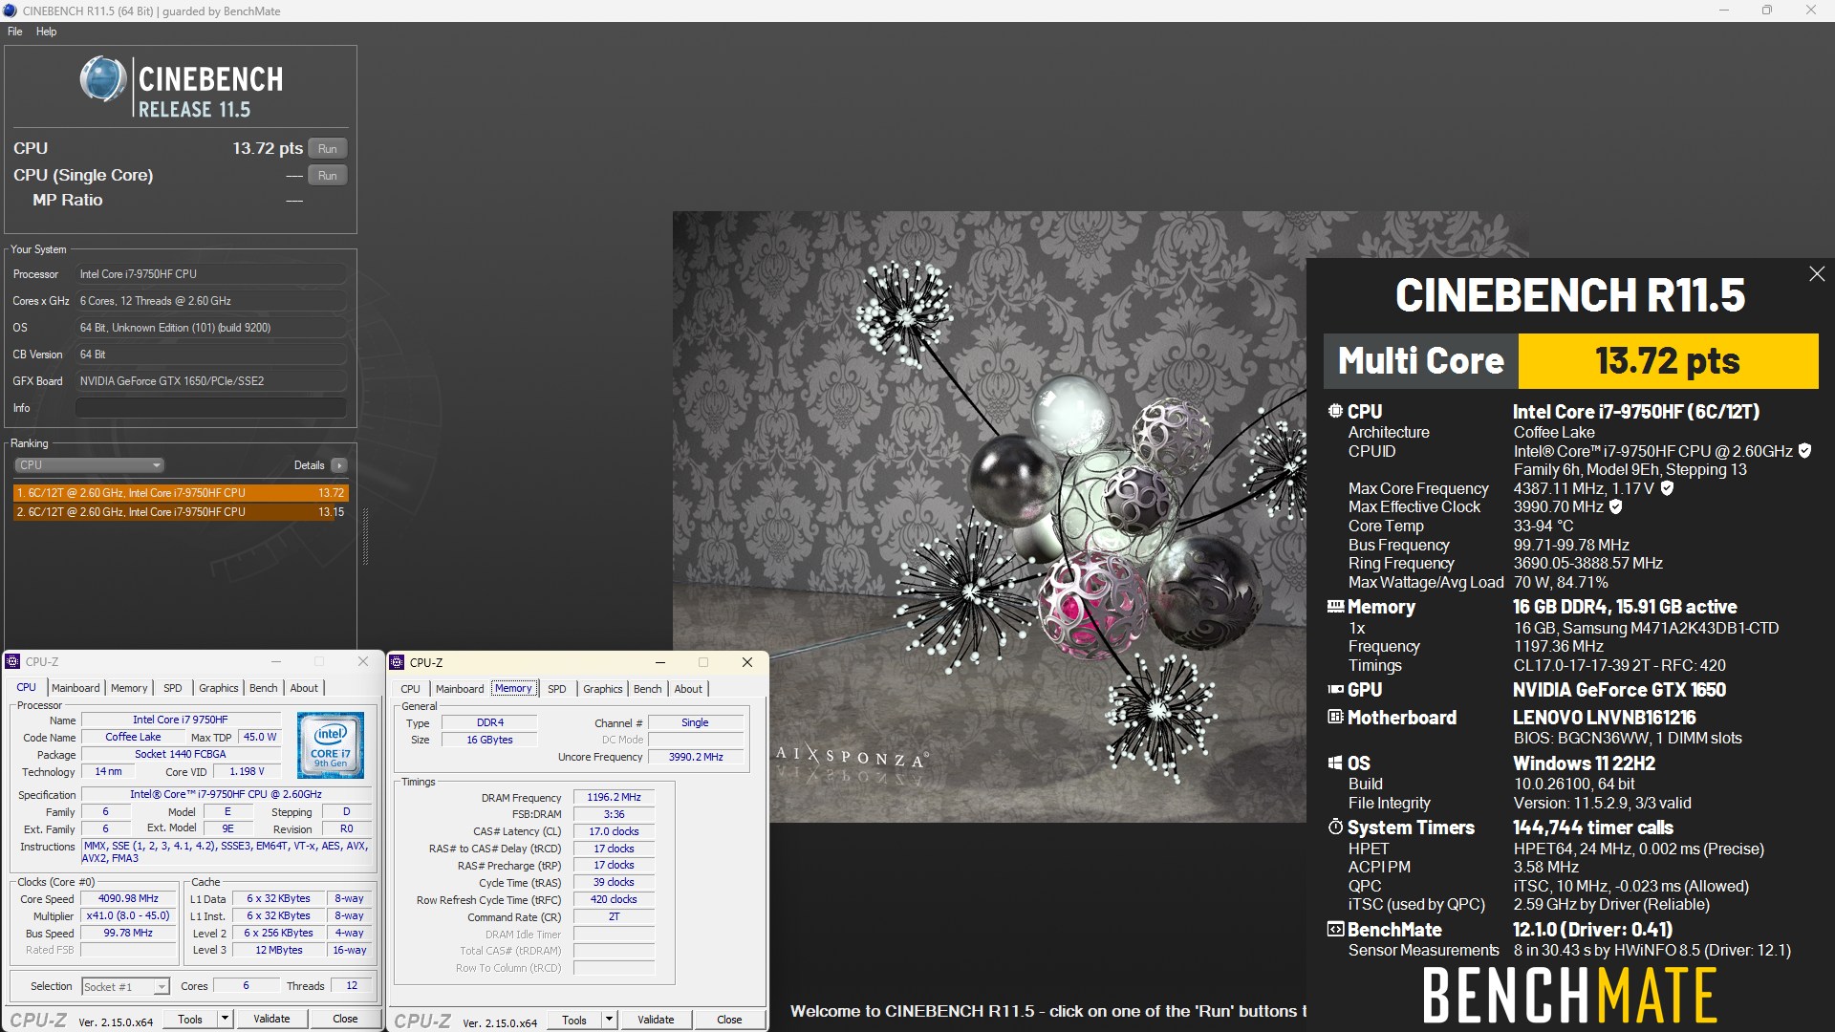The height and width of the screenshot is (1032, 1835).
Task: Open the File menu
Action: click(15, 32)
